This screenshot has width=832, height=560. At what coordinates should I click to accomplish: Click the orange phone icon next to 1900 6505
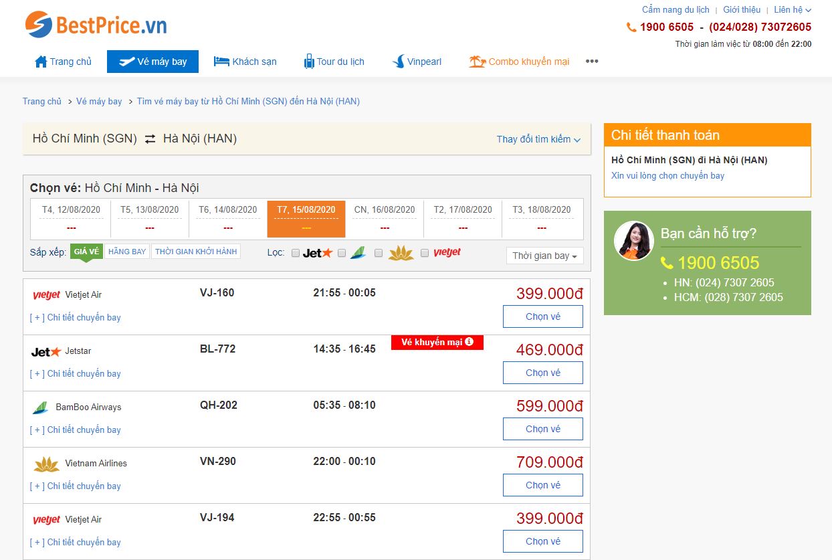[631, 27]
